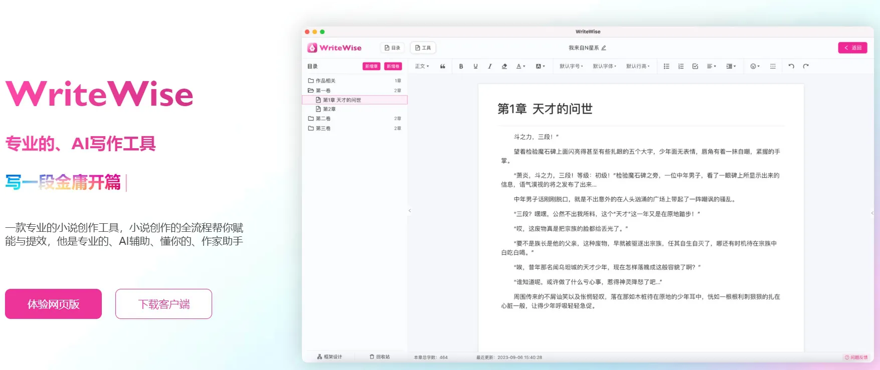Add a volume with 新增卷 button
This screenshot has width=880, height=370.
click(x=393, y=66)
